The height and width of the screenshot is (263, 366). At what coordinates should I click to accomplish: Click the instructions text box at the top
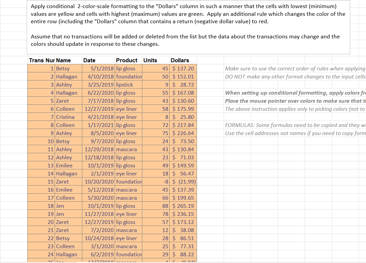pyautogui.click(x=188, y=27)
